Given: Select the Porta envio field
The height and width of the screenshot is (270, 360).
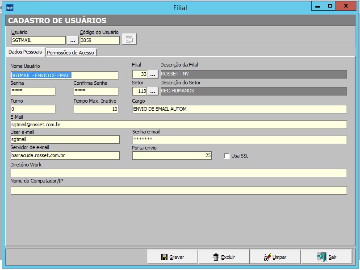Looking at the screenshot, I should (x=172, y=155).
